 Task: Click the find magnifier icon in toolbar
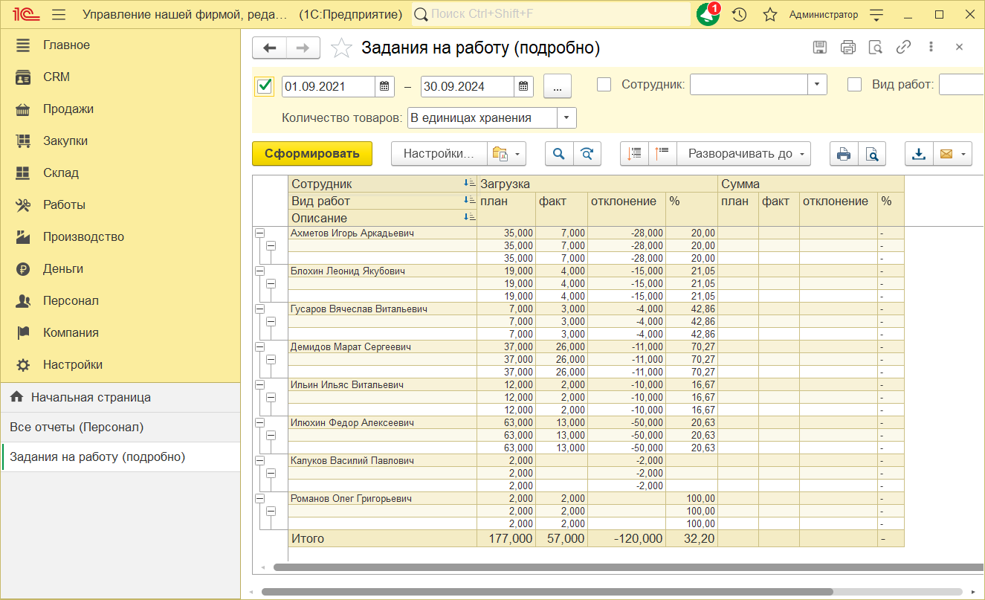tap(558, 154)
